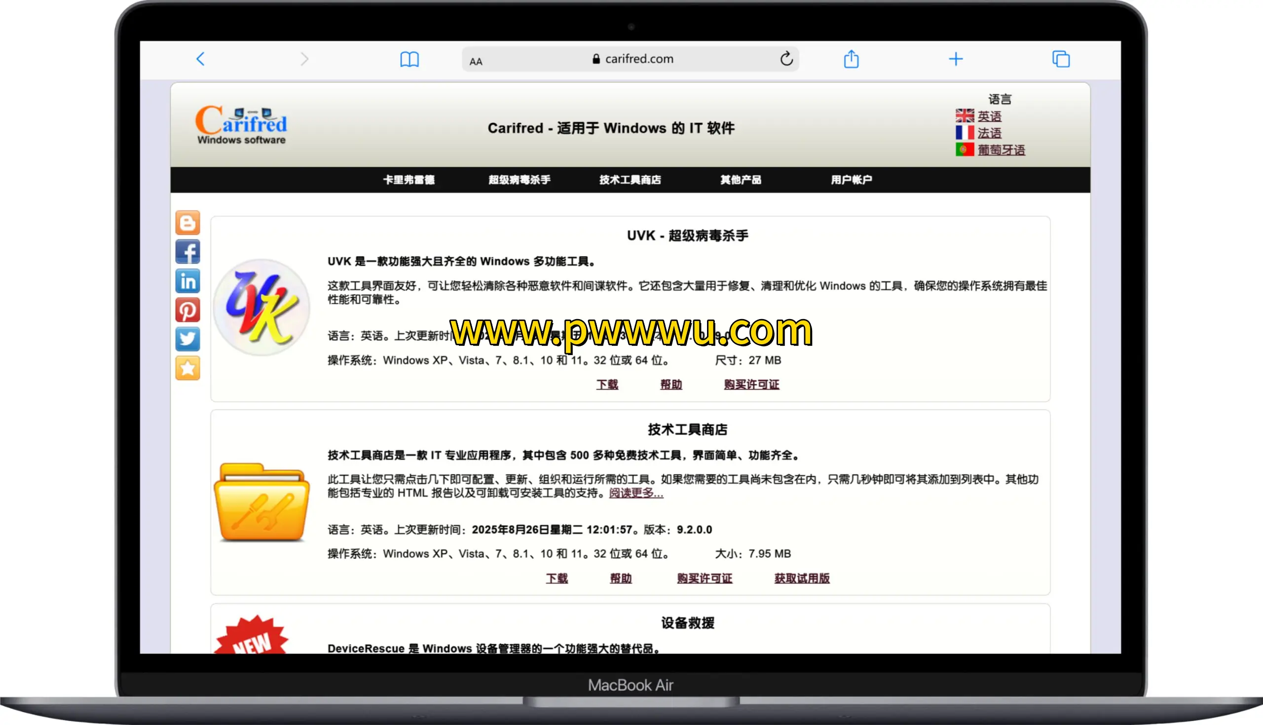This screenshot has height=725, width=1263.
Task: Share page via Facebook icon
Action: (x=187, y=252)
